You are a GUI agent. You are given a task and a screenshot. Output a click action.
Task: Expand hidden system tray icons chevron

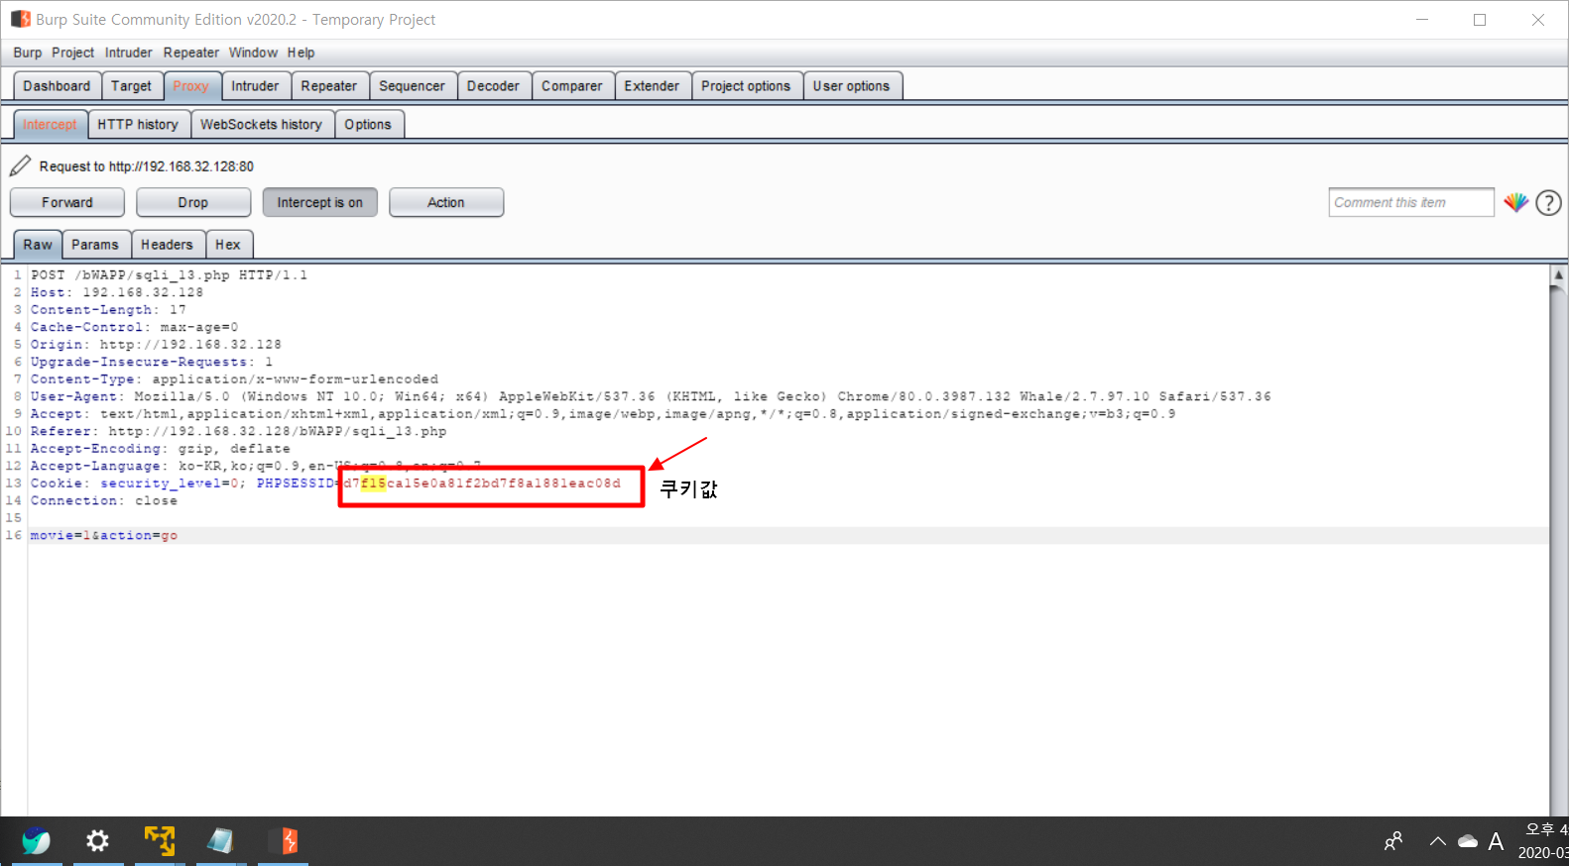pos(1437,841)
